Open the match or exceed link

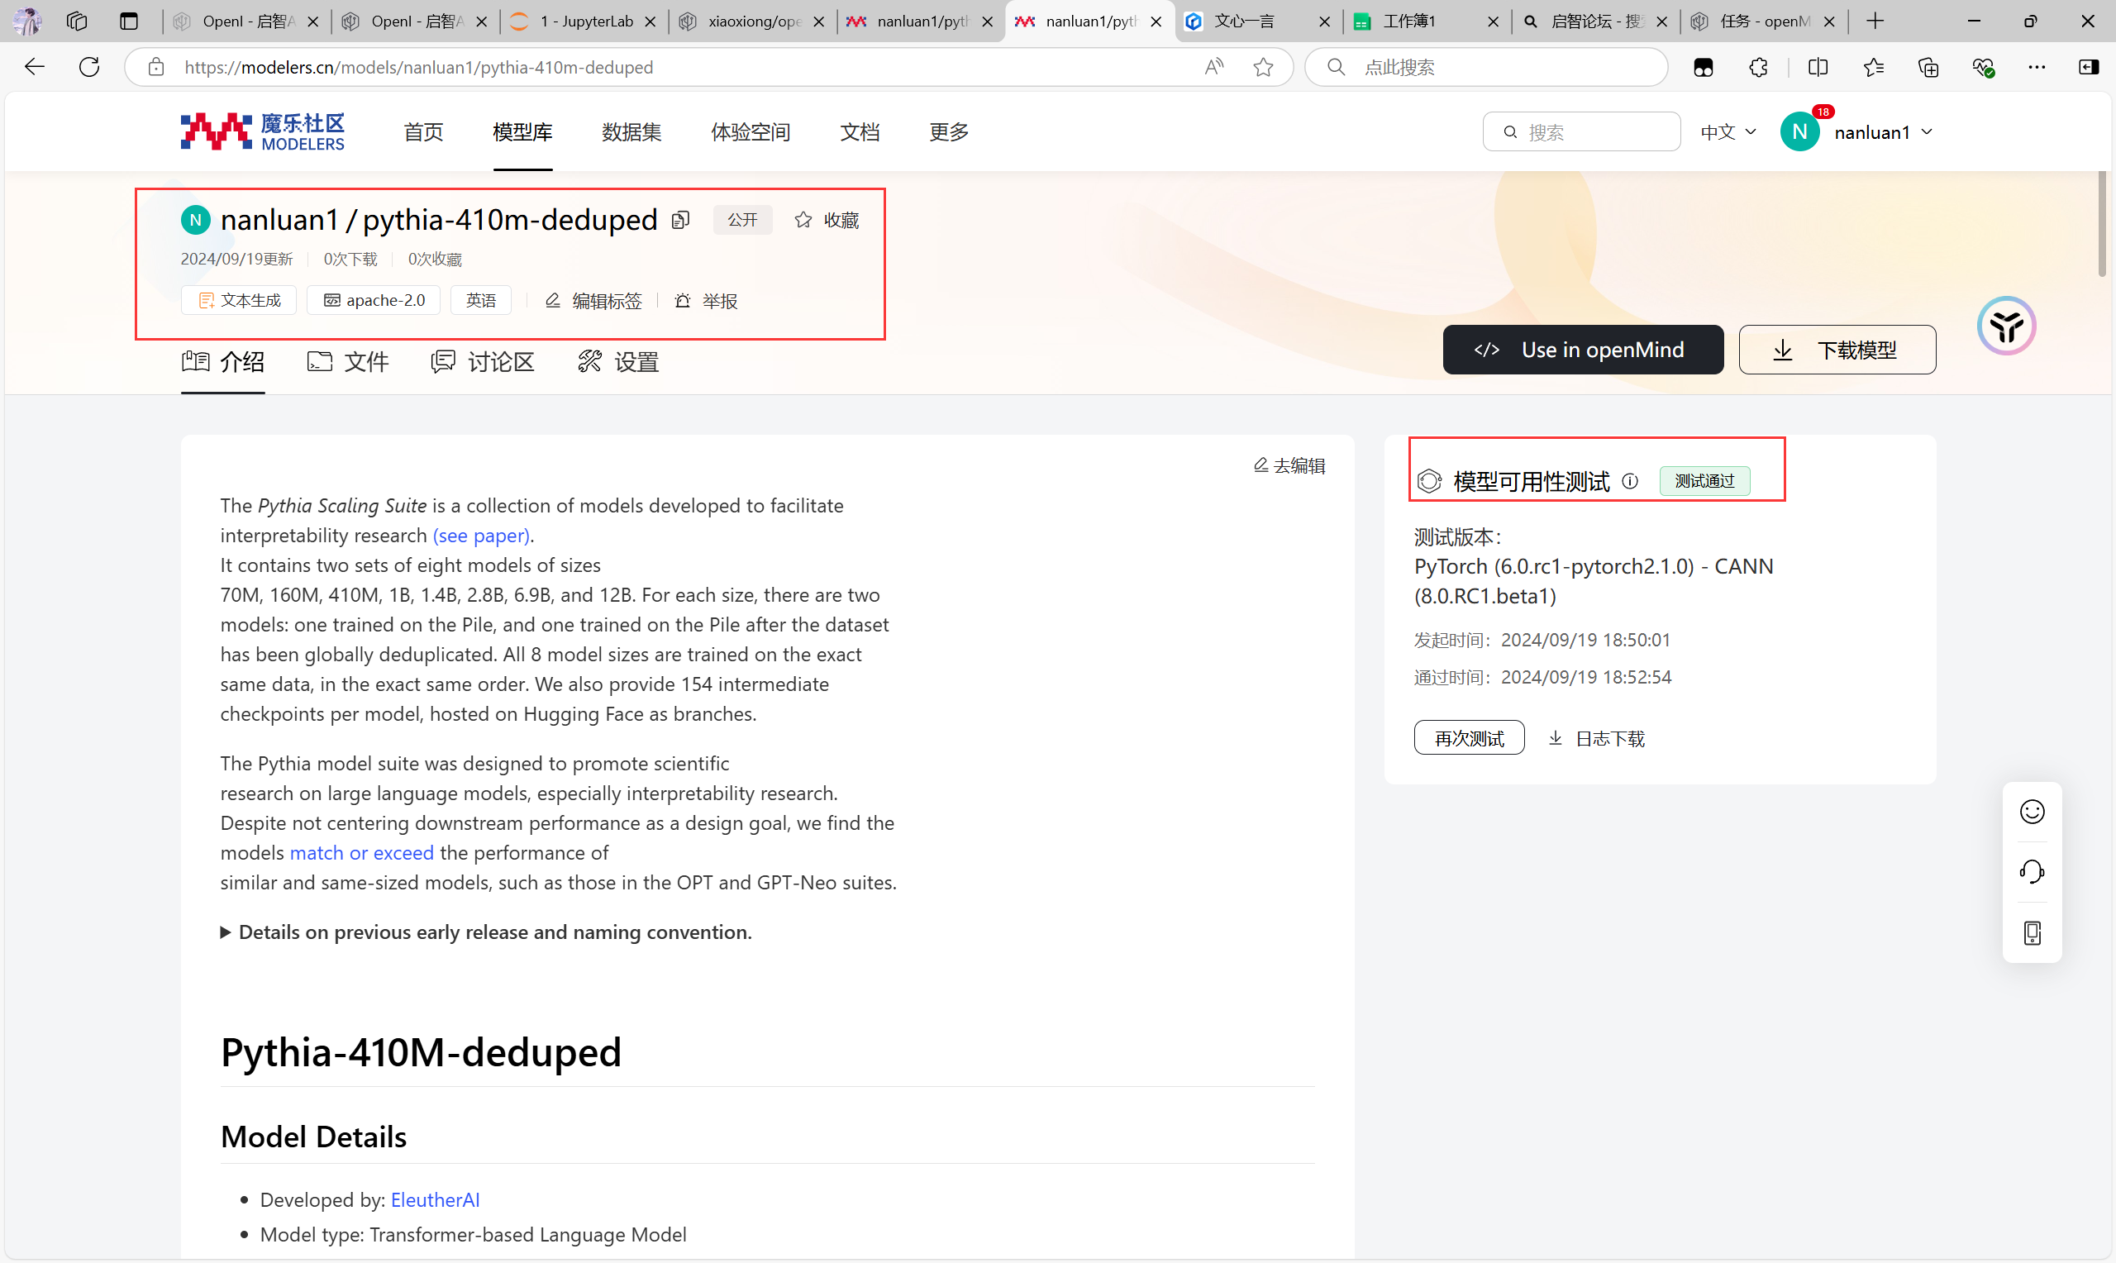(361, 853)
